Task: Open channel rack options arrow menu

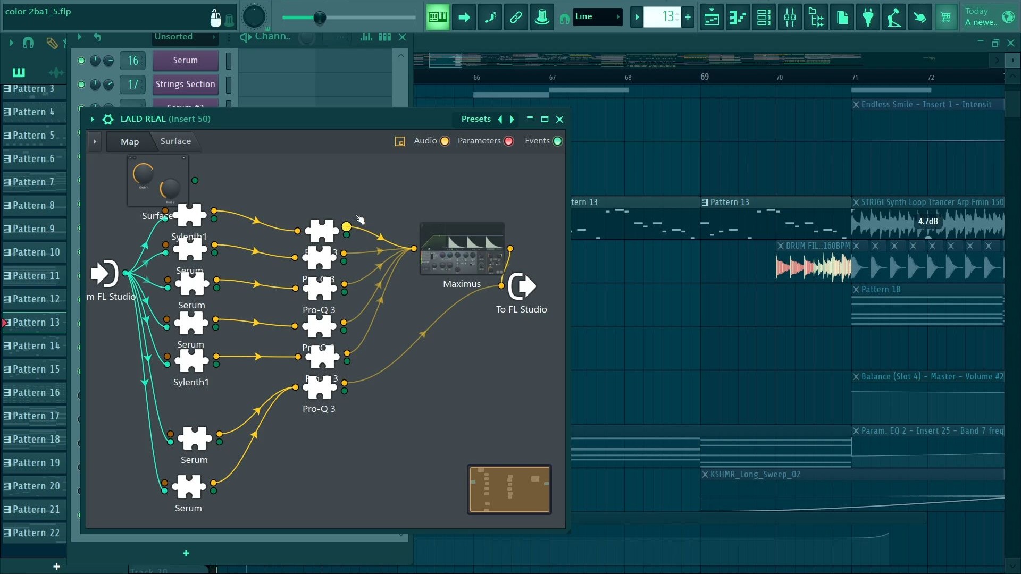Action: click(79, 37)
